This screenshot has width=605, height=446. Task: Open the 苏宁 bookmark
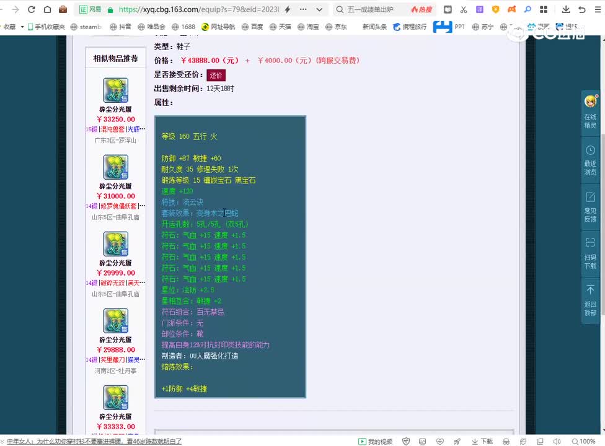pyautogui.click(x=483, y=27)
